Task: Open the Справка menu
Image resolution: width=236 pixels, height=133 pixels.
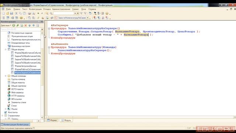Action: pyautogui.click(x=92, y=9)
